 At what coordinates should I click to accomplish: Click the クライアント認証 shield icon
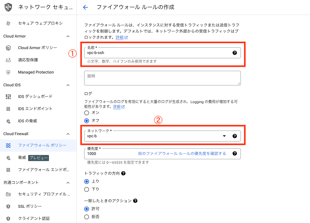click(8, 219)
